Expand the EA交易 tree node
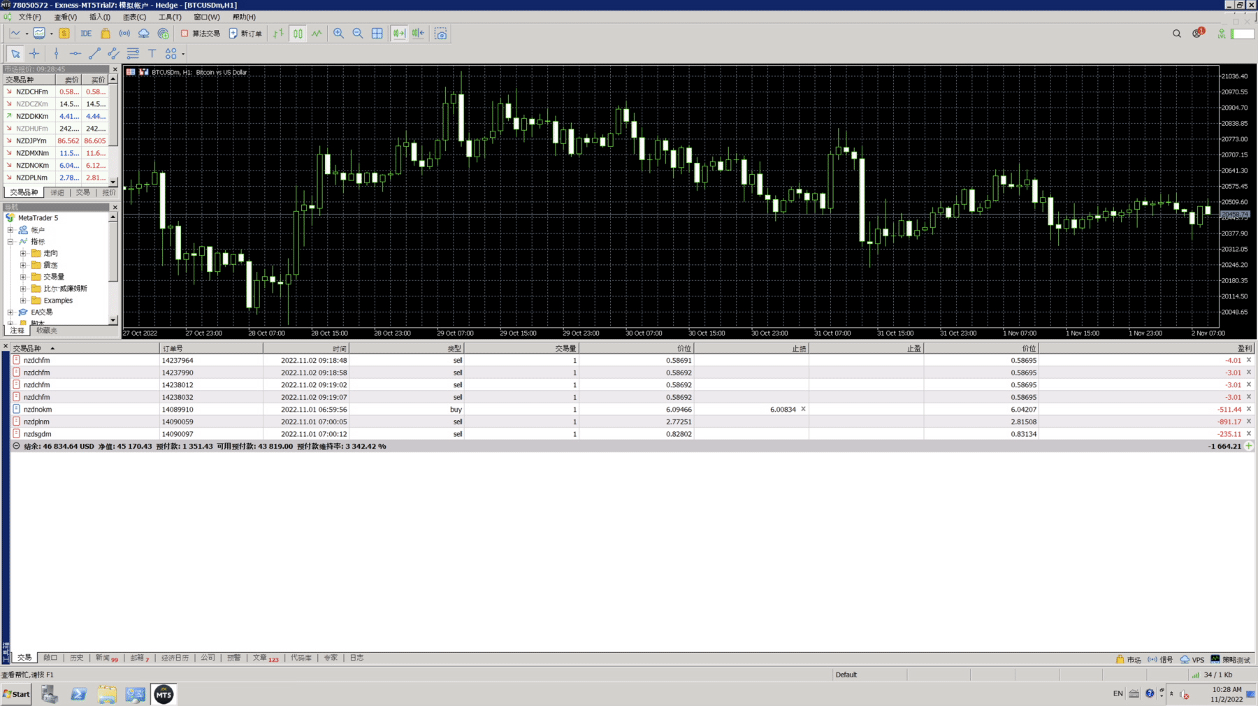Image resolution: width=1258 pixels, height=706 pixels. (x=10, y=312)
